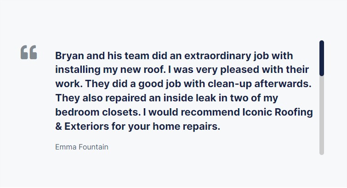Viewport: 347px width, 188px height.
Task: Click the light gray scrollbar track below the thumb
Action: (322, 115)
